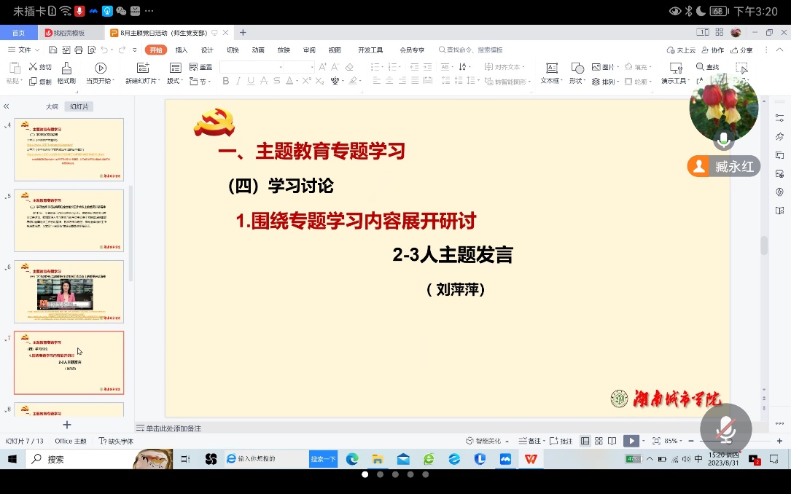This screenshot has width=791, height=494.
Task: Toggle bold formatting
Action: [225, 80]
